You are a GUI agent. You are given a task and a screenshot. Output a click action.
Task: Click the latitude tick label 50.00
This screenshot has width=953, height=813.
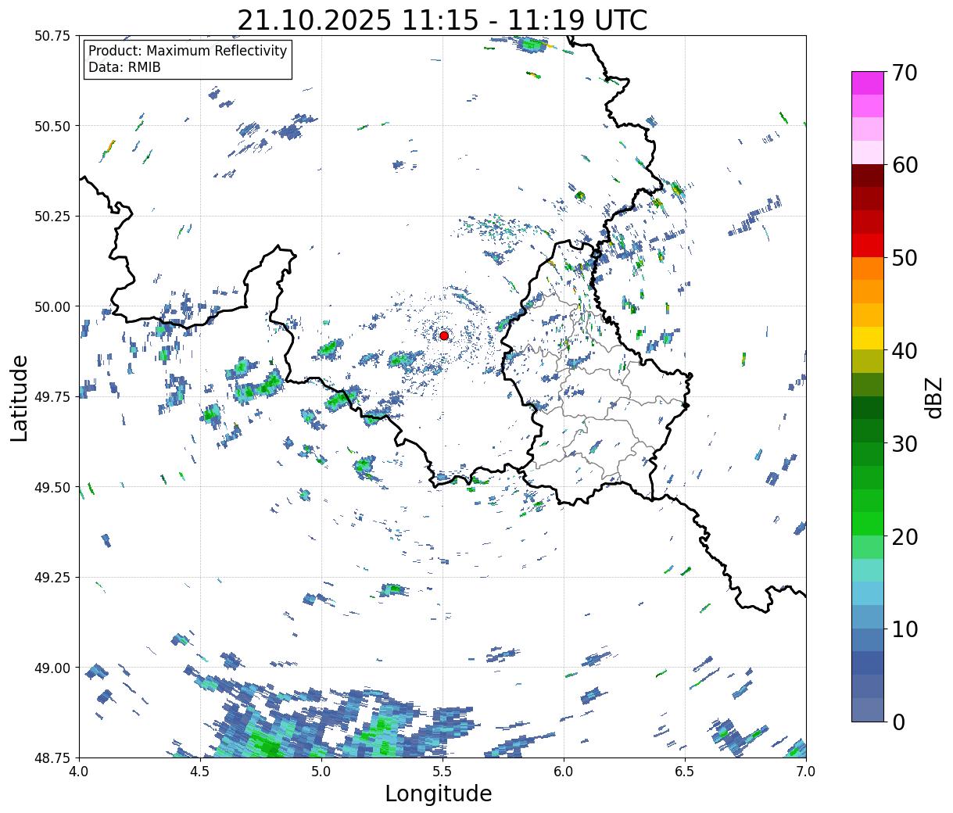(x=52, y=306)
